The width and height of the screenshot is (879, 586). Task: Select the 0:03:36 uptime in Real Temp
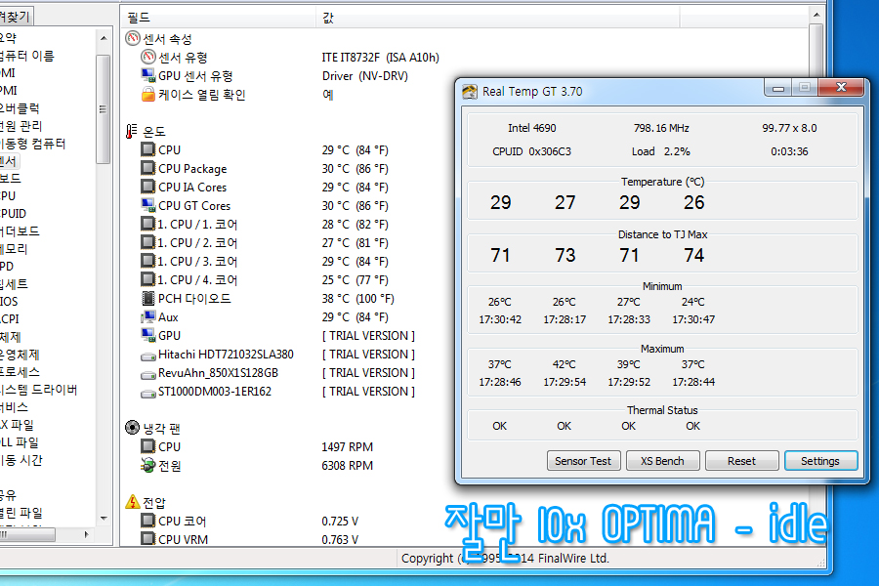pos(789,151)
